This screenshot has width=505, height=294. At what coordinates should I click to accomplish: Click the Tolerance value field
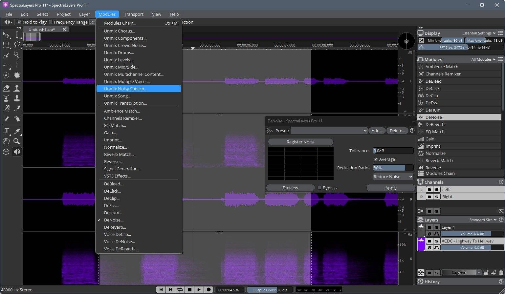(x=393, y=151)
